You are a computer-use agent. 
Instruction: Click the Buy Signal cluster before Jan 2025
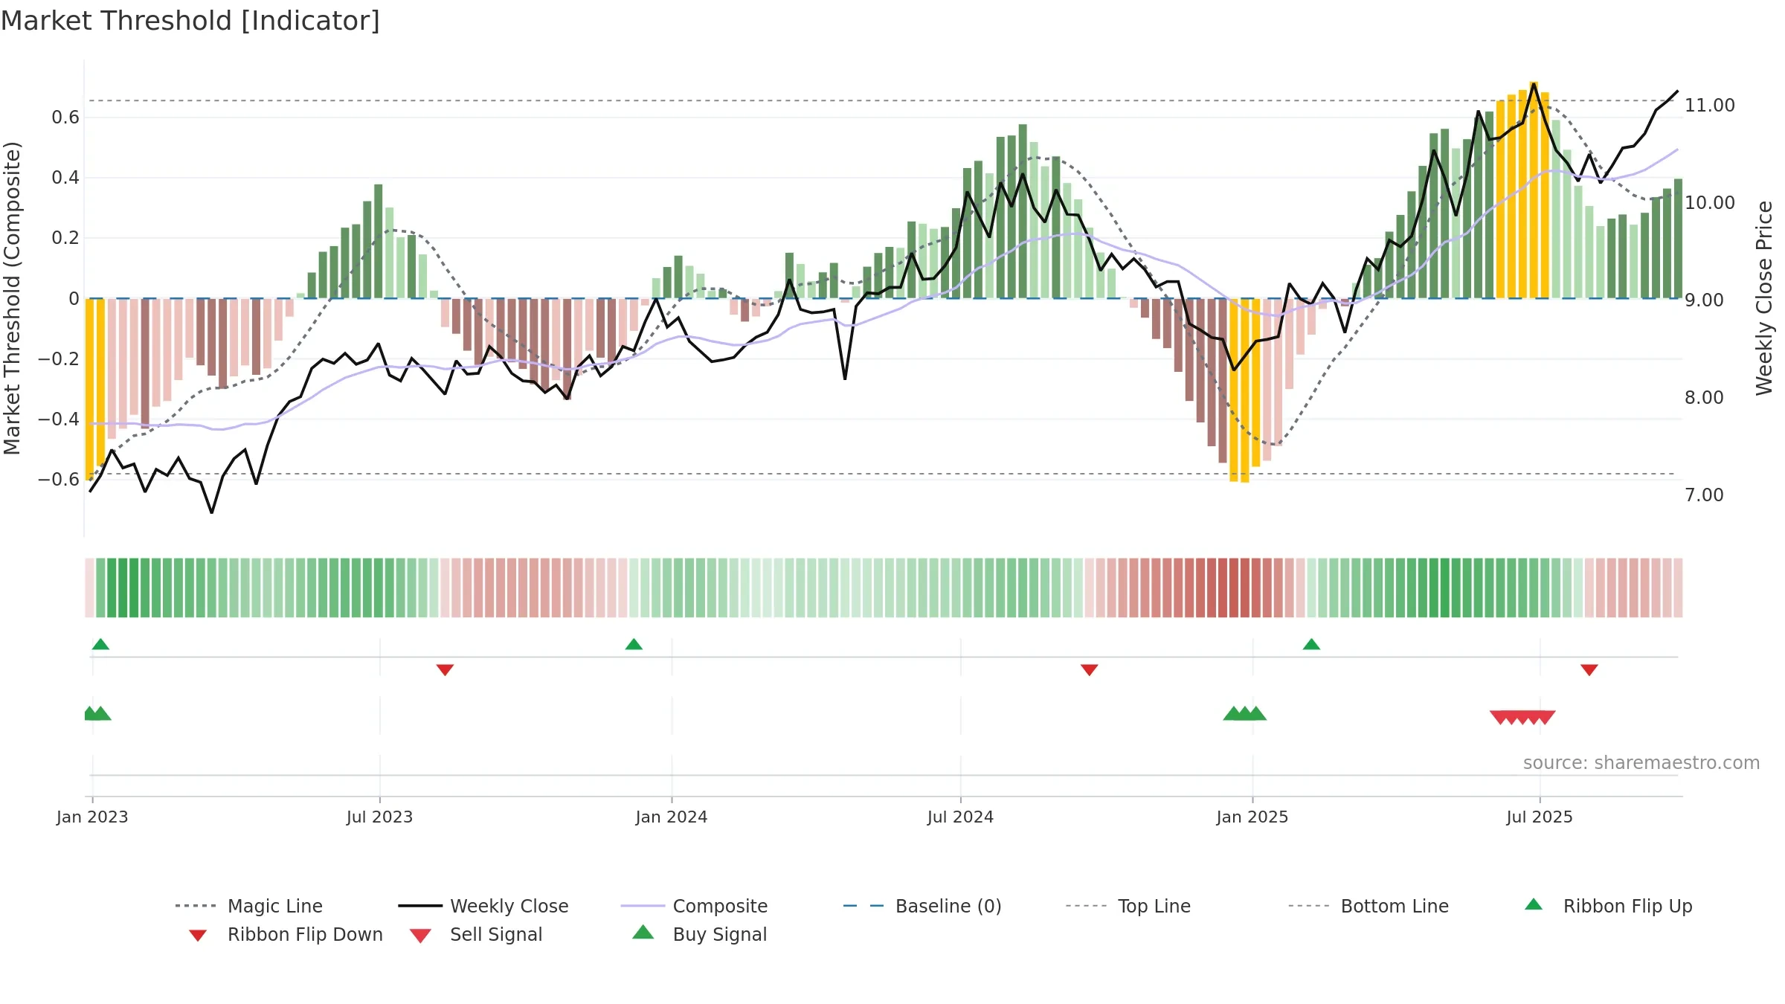click(x=1244, y=713)
